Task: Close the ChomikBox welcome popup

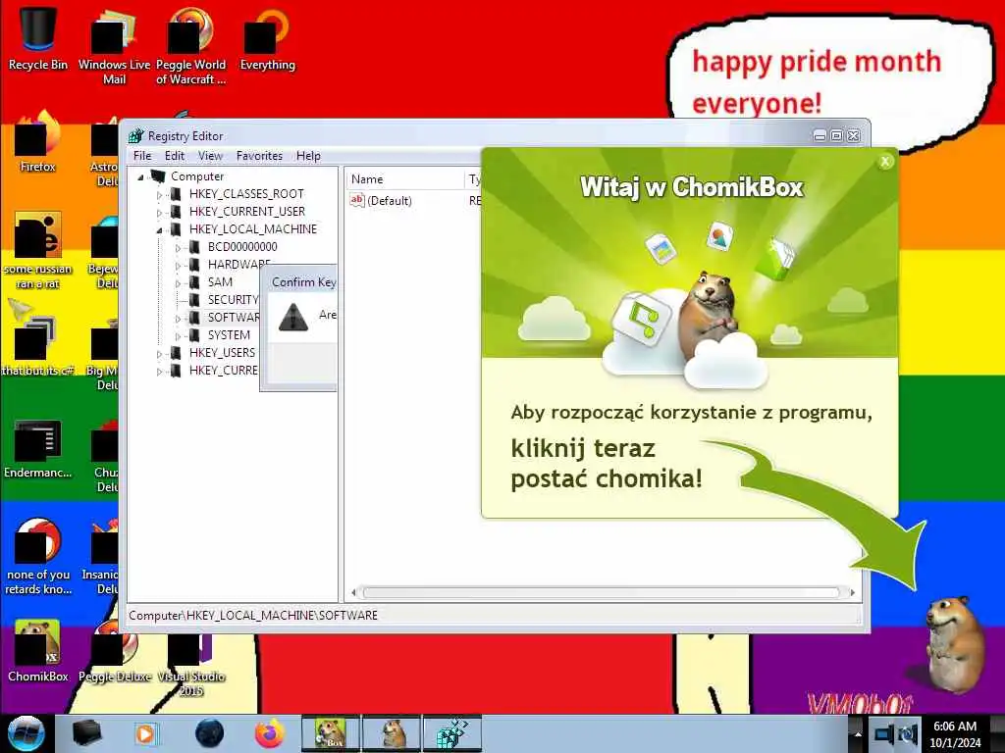Action: pos(885,162)
